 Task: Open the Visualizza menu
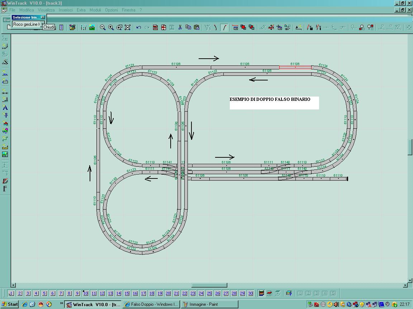pos(46,10)
